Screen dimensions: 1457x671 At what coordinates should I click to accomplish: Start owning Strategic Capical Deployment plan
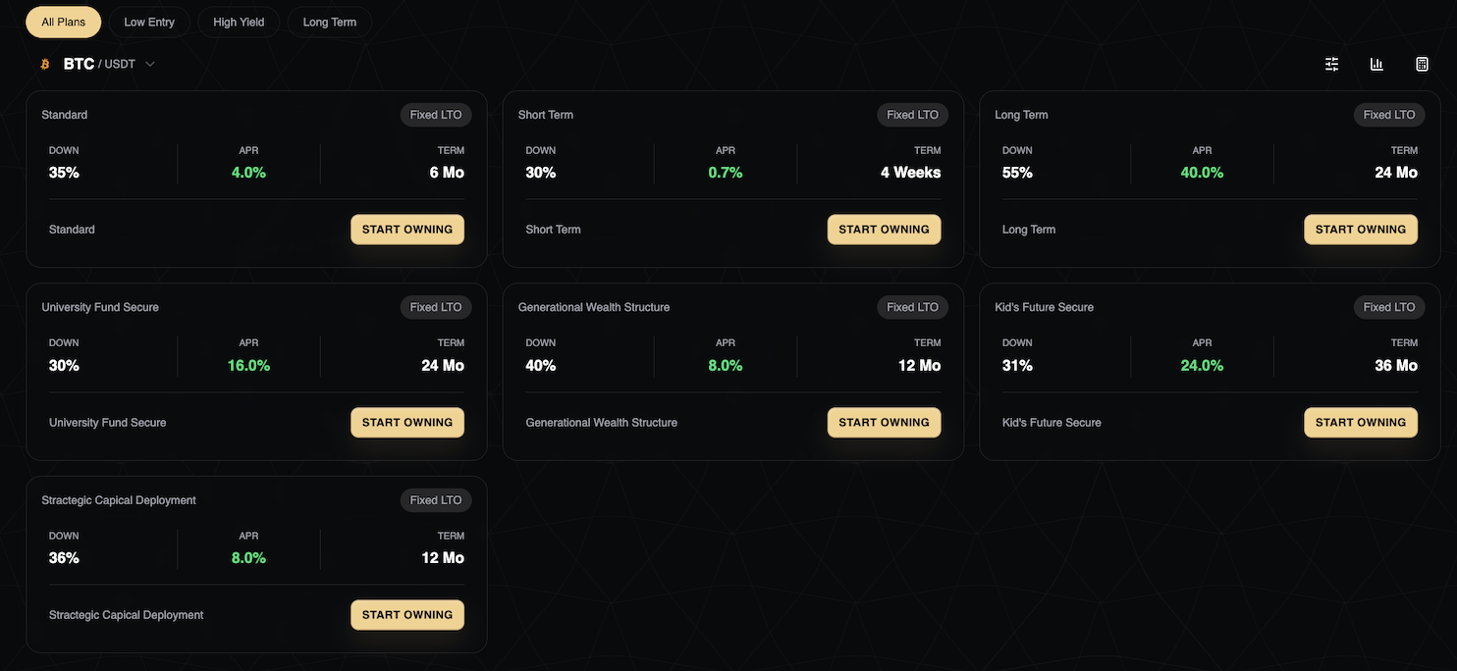(407, 615)
